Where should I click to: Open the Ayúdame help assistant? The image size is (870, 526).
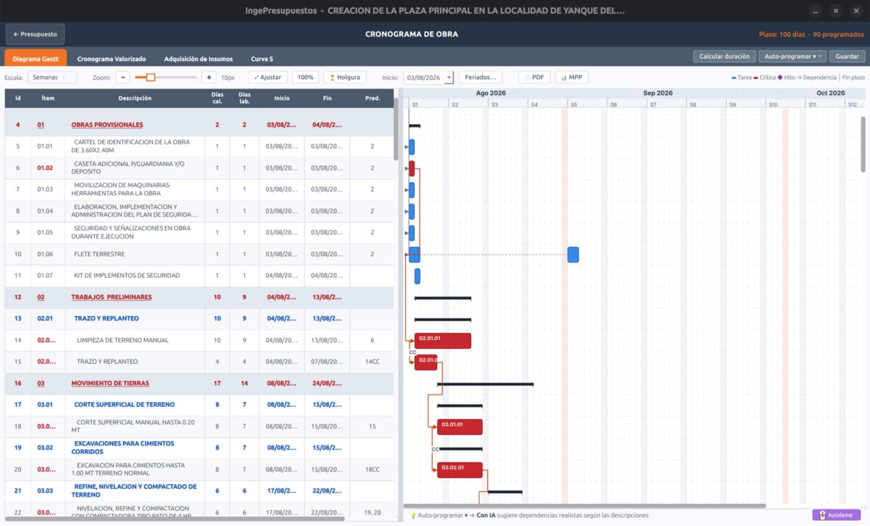[836, 515]
